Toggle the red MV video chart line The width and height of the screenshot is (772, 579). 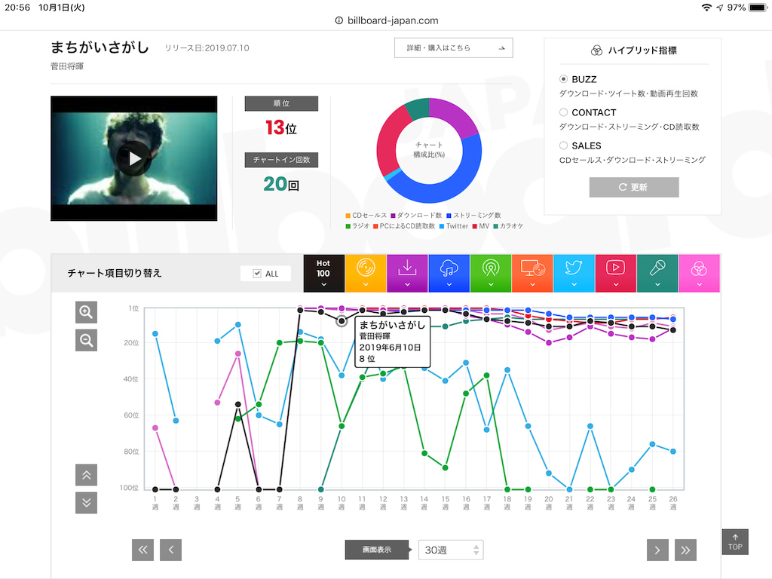(x=615, y=273)
